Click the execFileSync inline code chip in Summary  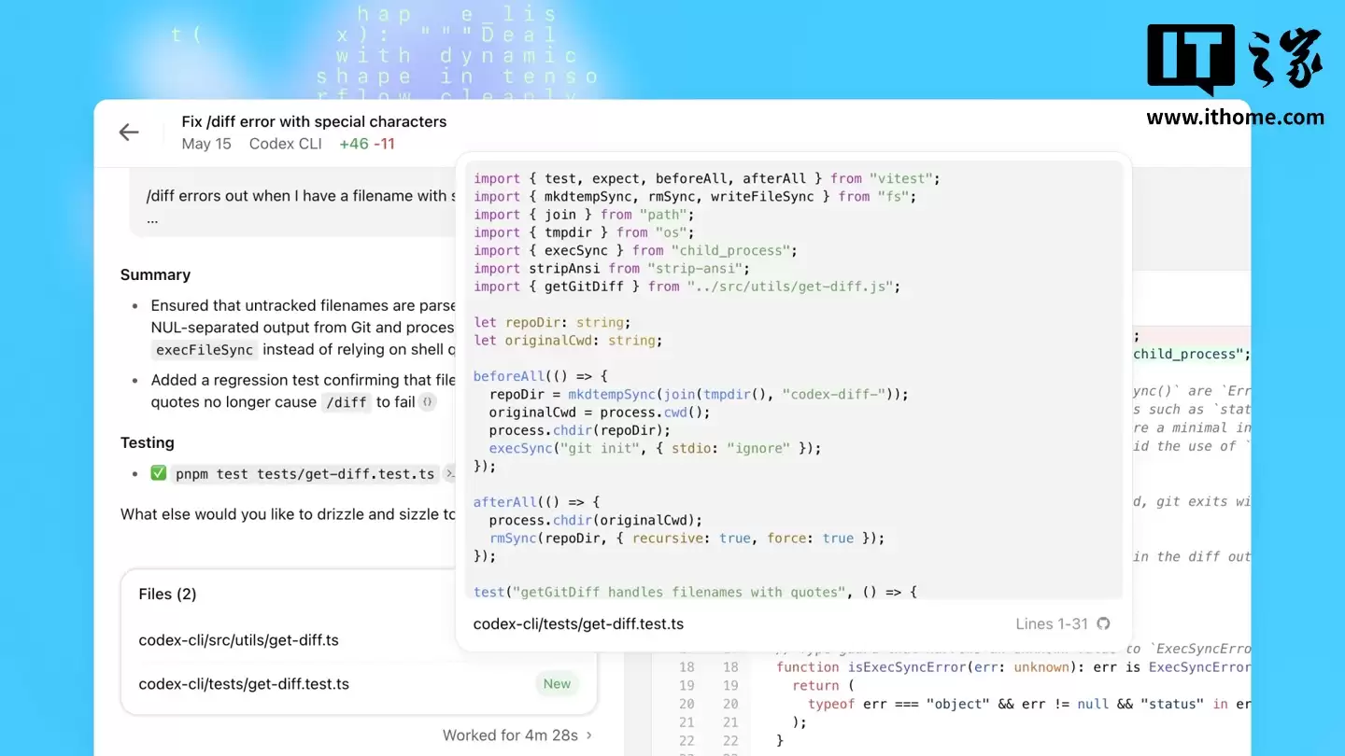coord(205,350)
